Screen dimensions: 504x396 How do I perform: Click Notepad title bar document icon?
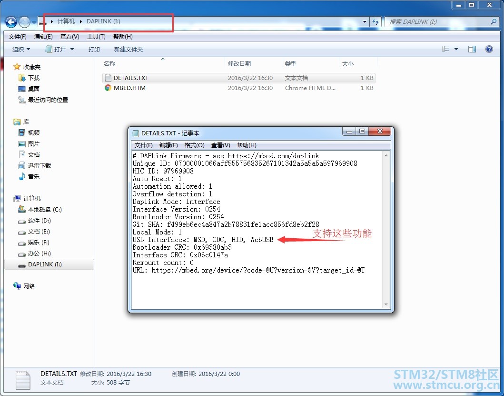[135, 133]
